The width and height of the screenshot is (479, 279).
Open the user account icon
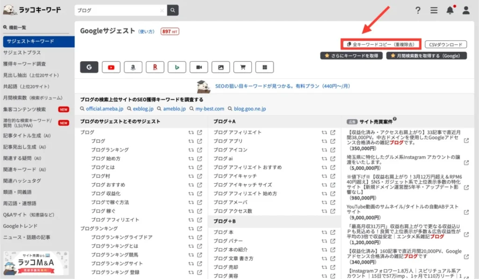coord(466,10)
